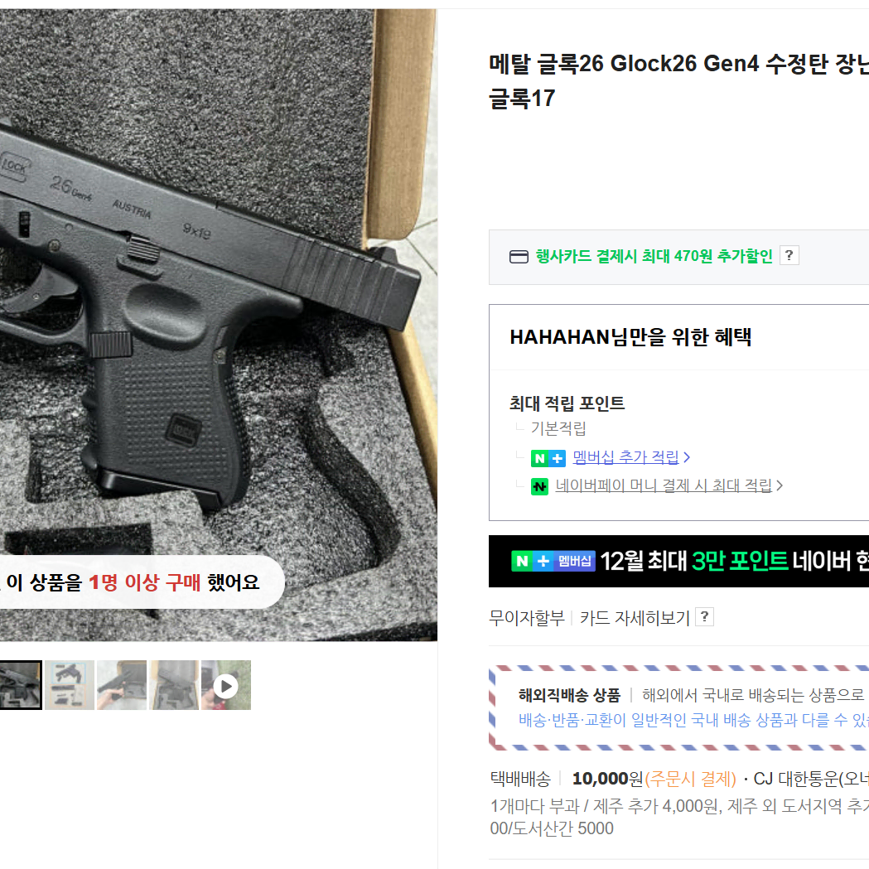
Task: Click the green Naver Pay N icon
Action: coord(539,486)
